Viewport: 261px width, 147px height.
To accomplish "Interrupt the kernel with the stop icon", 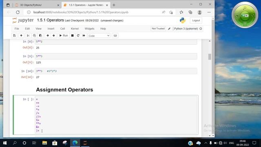I will (x=73, y=36).
